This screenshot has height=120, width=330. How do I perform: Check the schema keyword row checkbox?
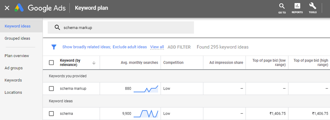click(51, 113)
